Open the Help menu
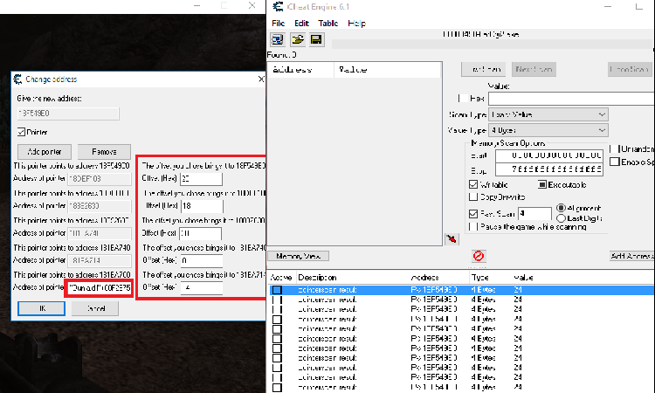Viewport: 655px width, 393px height. tap(356, 24)
